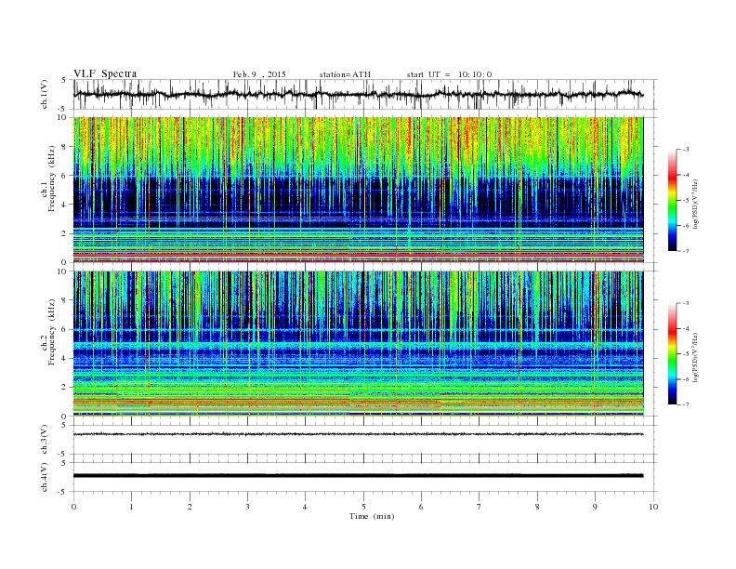Click the 'ch.3(V)' axis label
The width and height of the screenshot is (736, 569).
tap(45, 439)
